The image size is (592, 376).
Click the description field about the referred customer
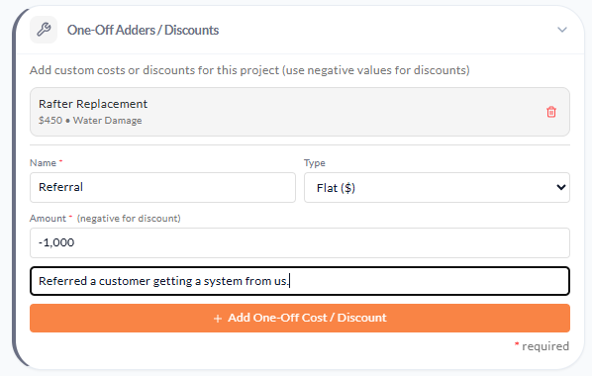300,281
